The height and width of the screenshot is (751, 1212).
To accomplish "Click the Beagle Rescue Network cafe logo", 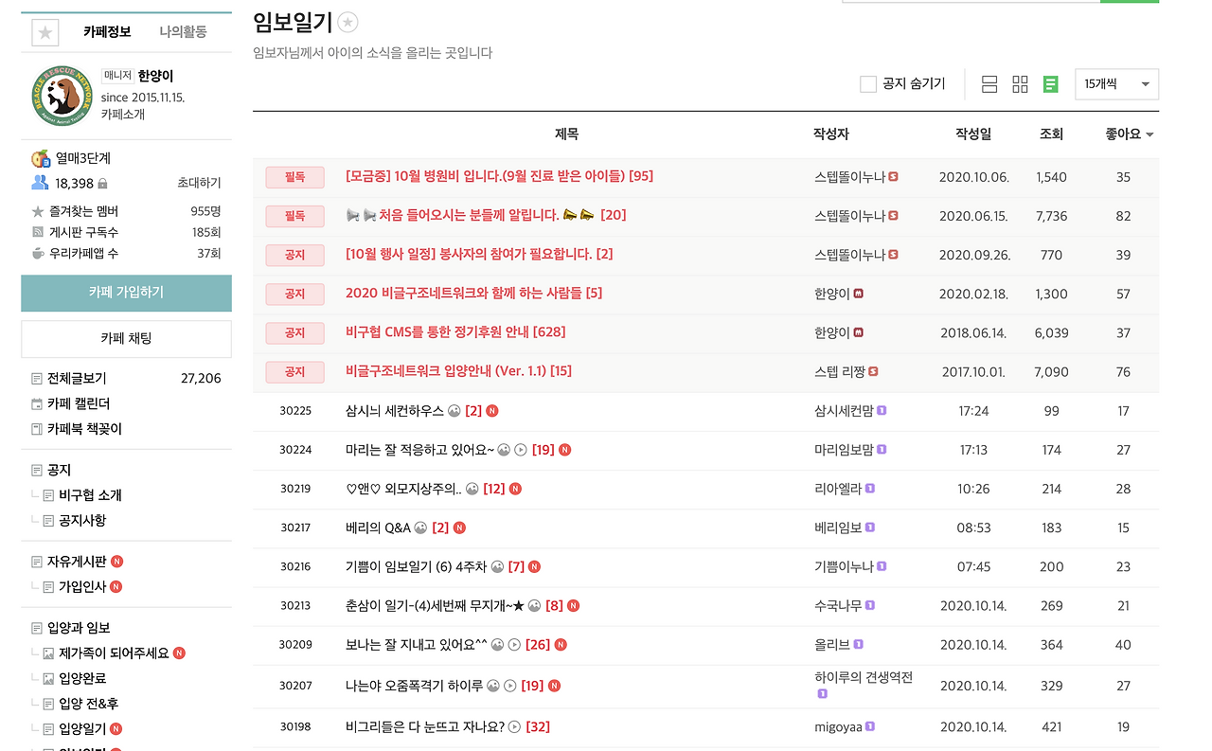I will pos(62,96).
